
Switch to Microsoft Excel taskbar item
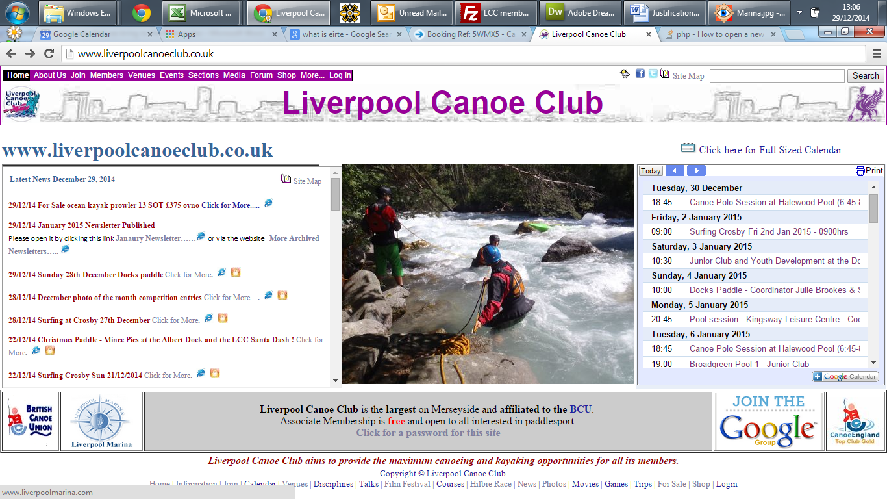[x=202, y=12]
